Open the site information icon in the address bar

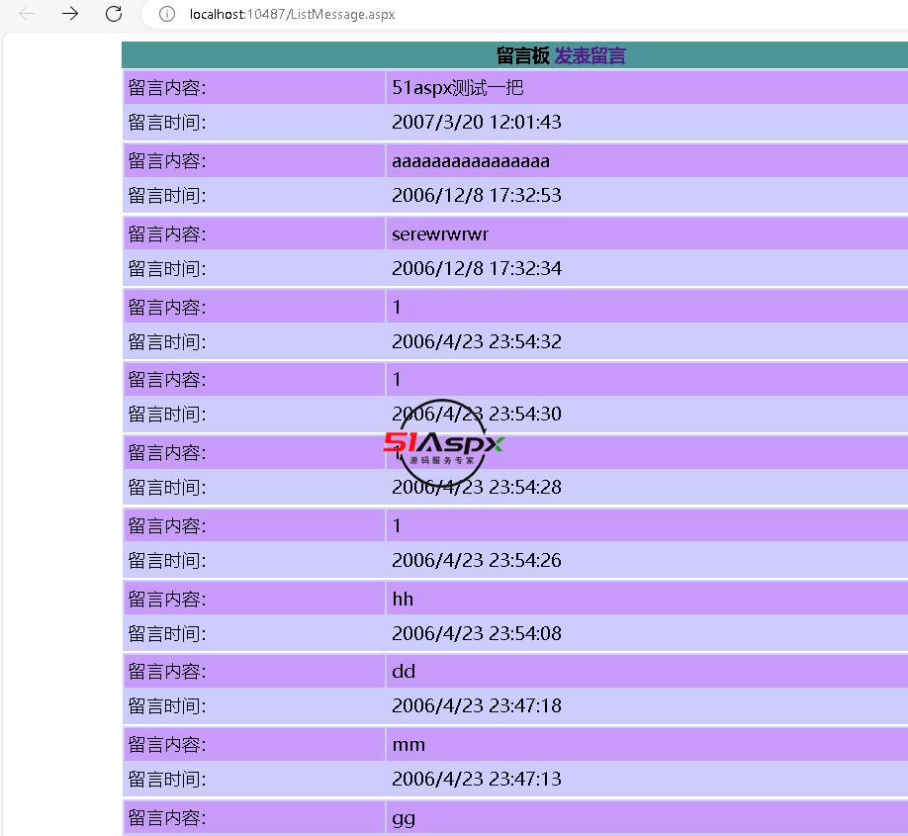(x=167, y=14)
